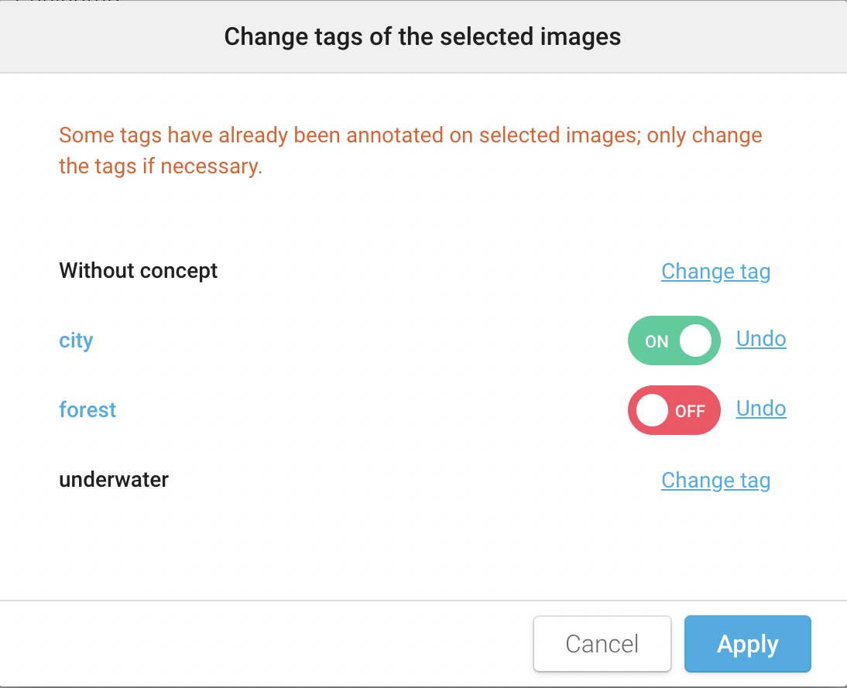The image size is (847, 688).
Task: Click the white knob on forest toggle
Action: 652,410
